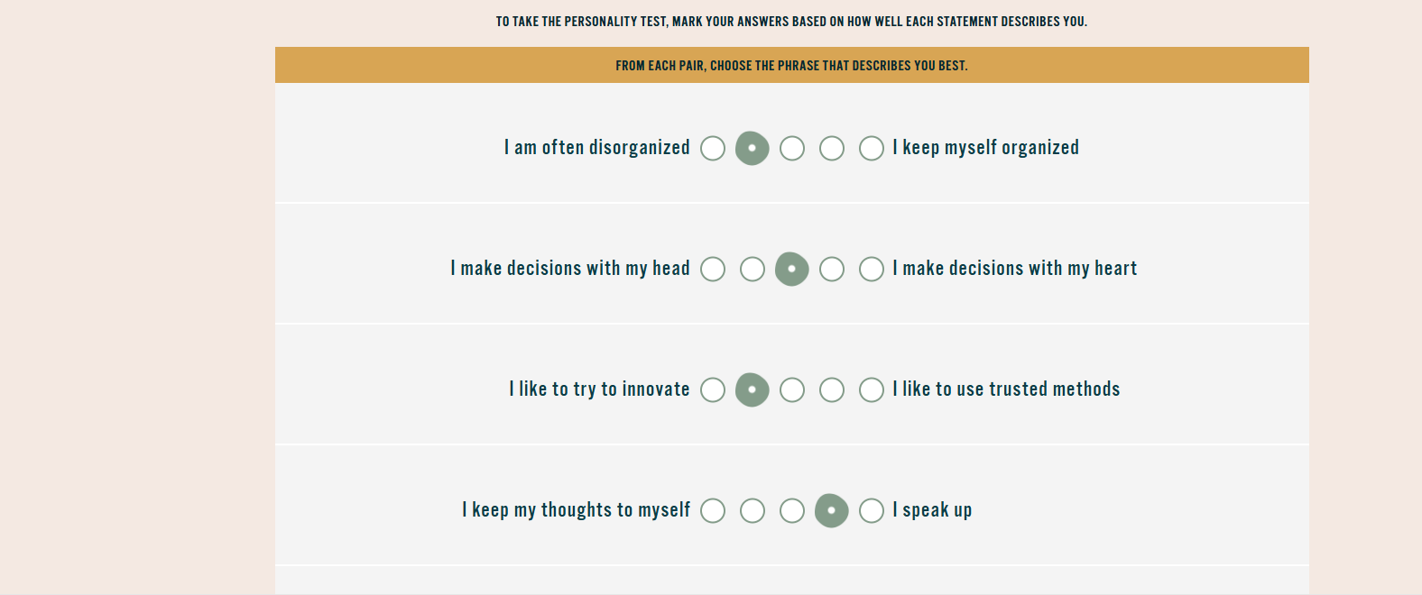Pick fourth radio in innovate/trusted methods row
This screenshot has height=595, width=1422.
click(832, 390)
